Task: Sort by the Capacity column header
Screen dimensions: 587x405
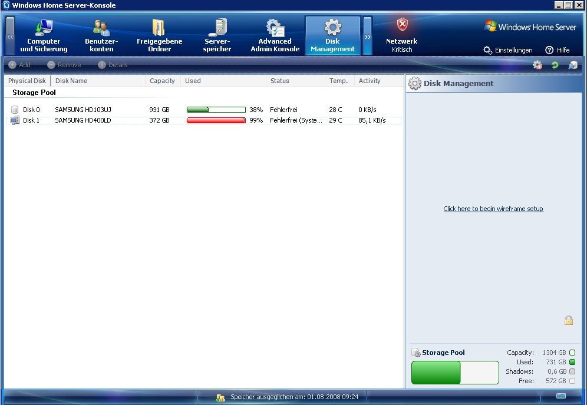Action: coord(163,81)
